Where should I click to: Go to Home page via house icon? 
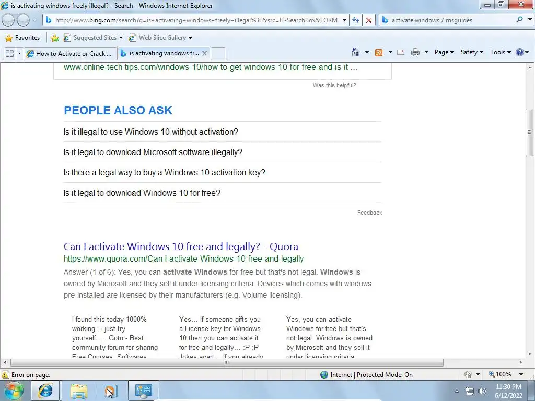pyautogui.click(x=355, y=52)
